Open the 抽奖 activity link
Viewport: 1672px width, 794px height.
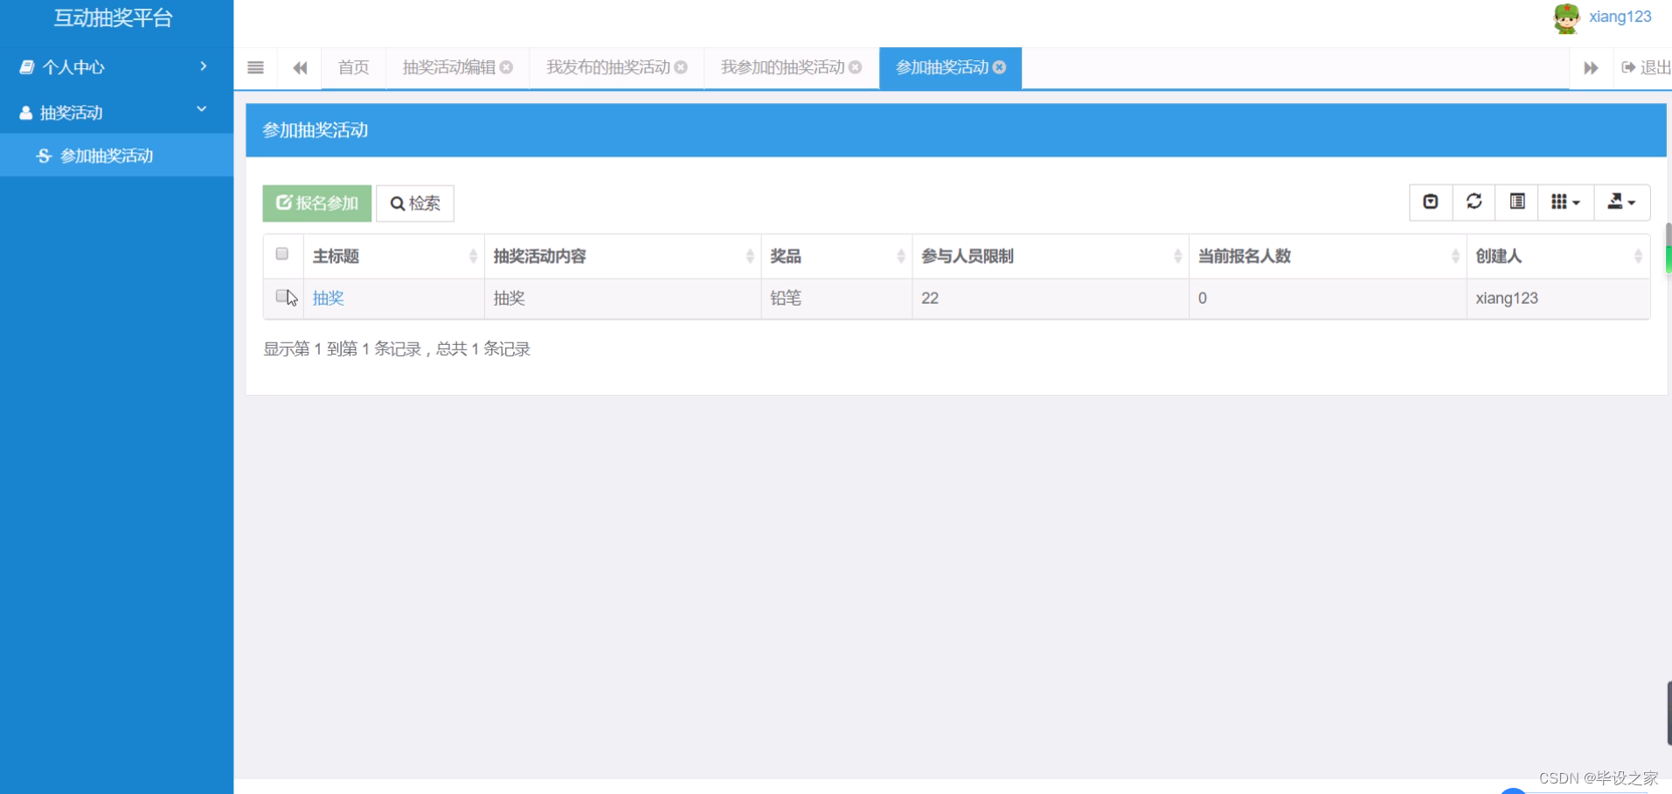coord(329,298)
